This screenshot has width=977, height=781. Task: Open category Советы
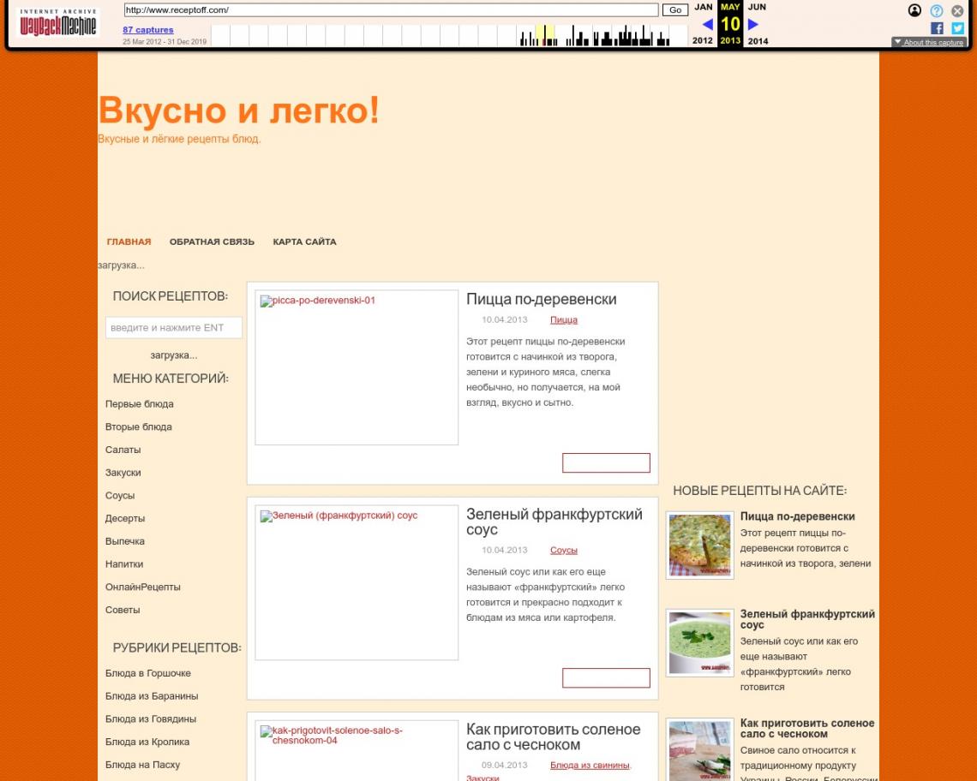122,610
